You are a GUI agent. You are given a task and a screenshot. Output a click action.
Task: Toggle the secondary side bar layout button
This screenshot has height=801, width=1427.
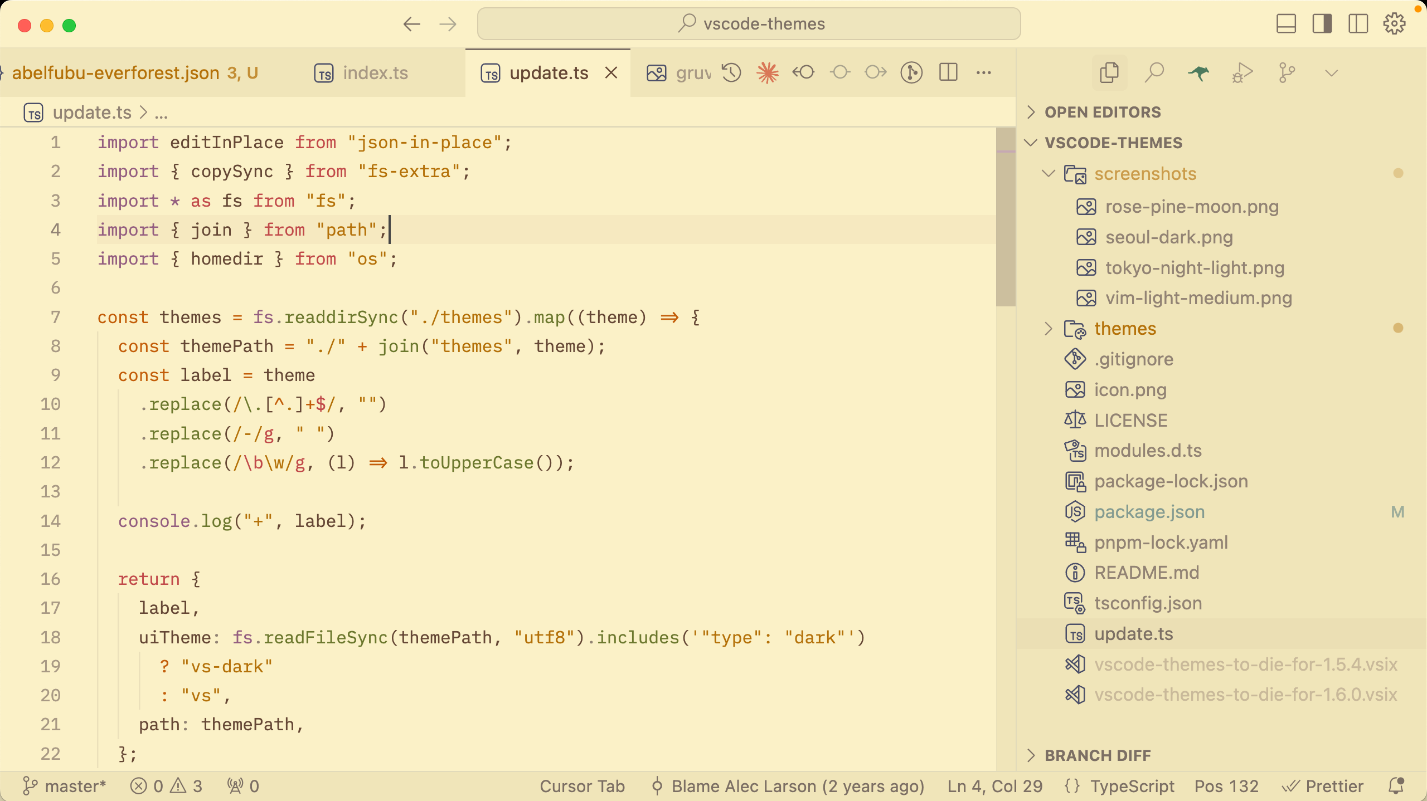[1358, 24]
